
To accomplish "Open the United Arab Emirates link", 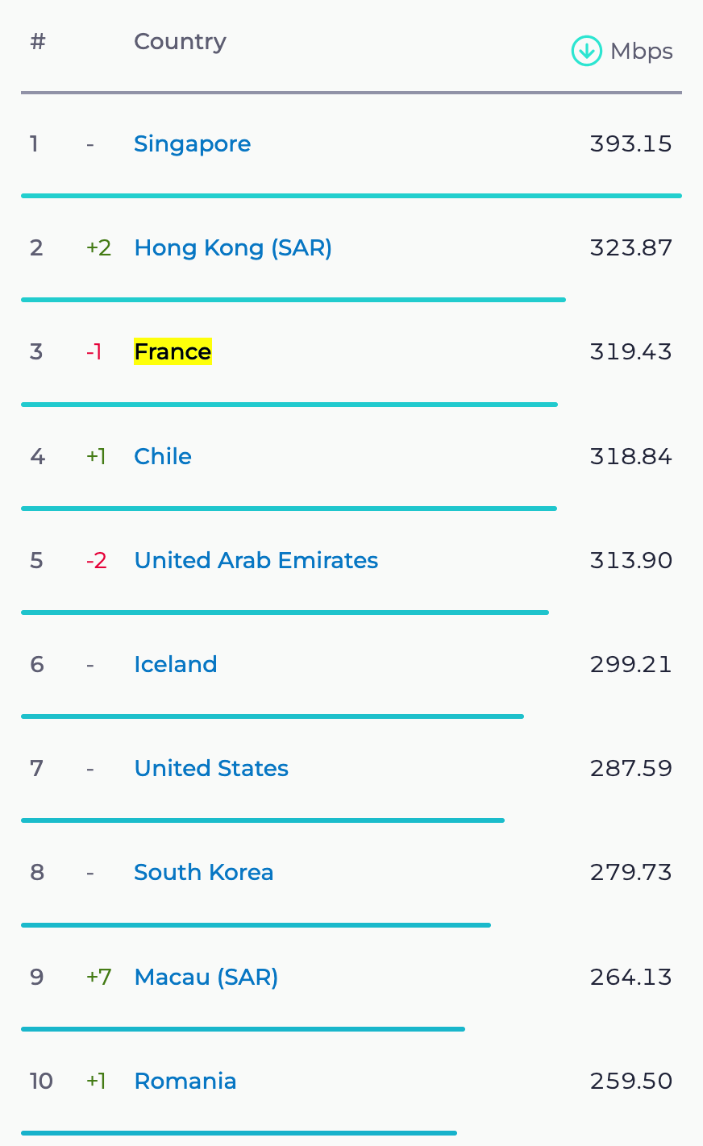I will [256, 560].
